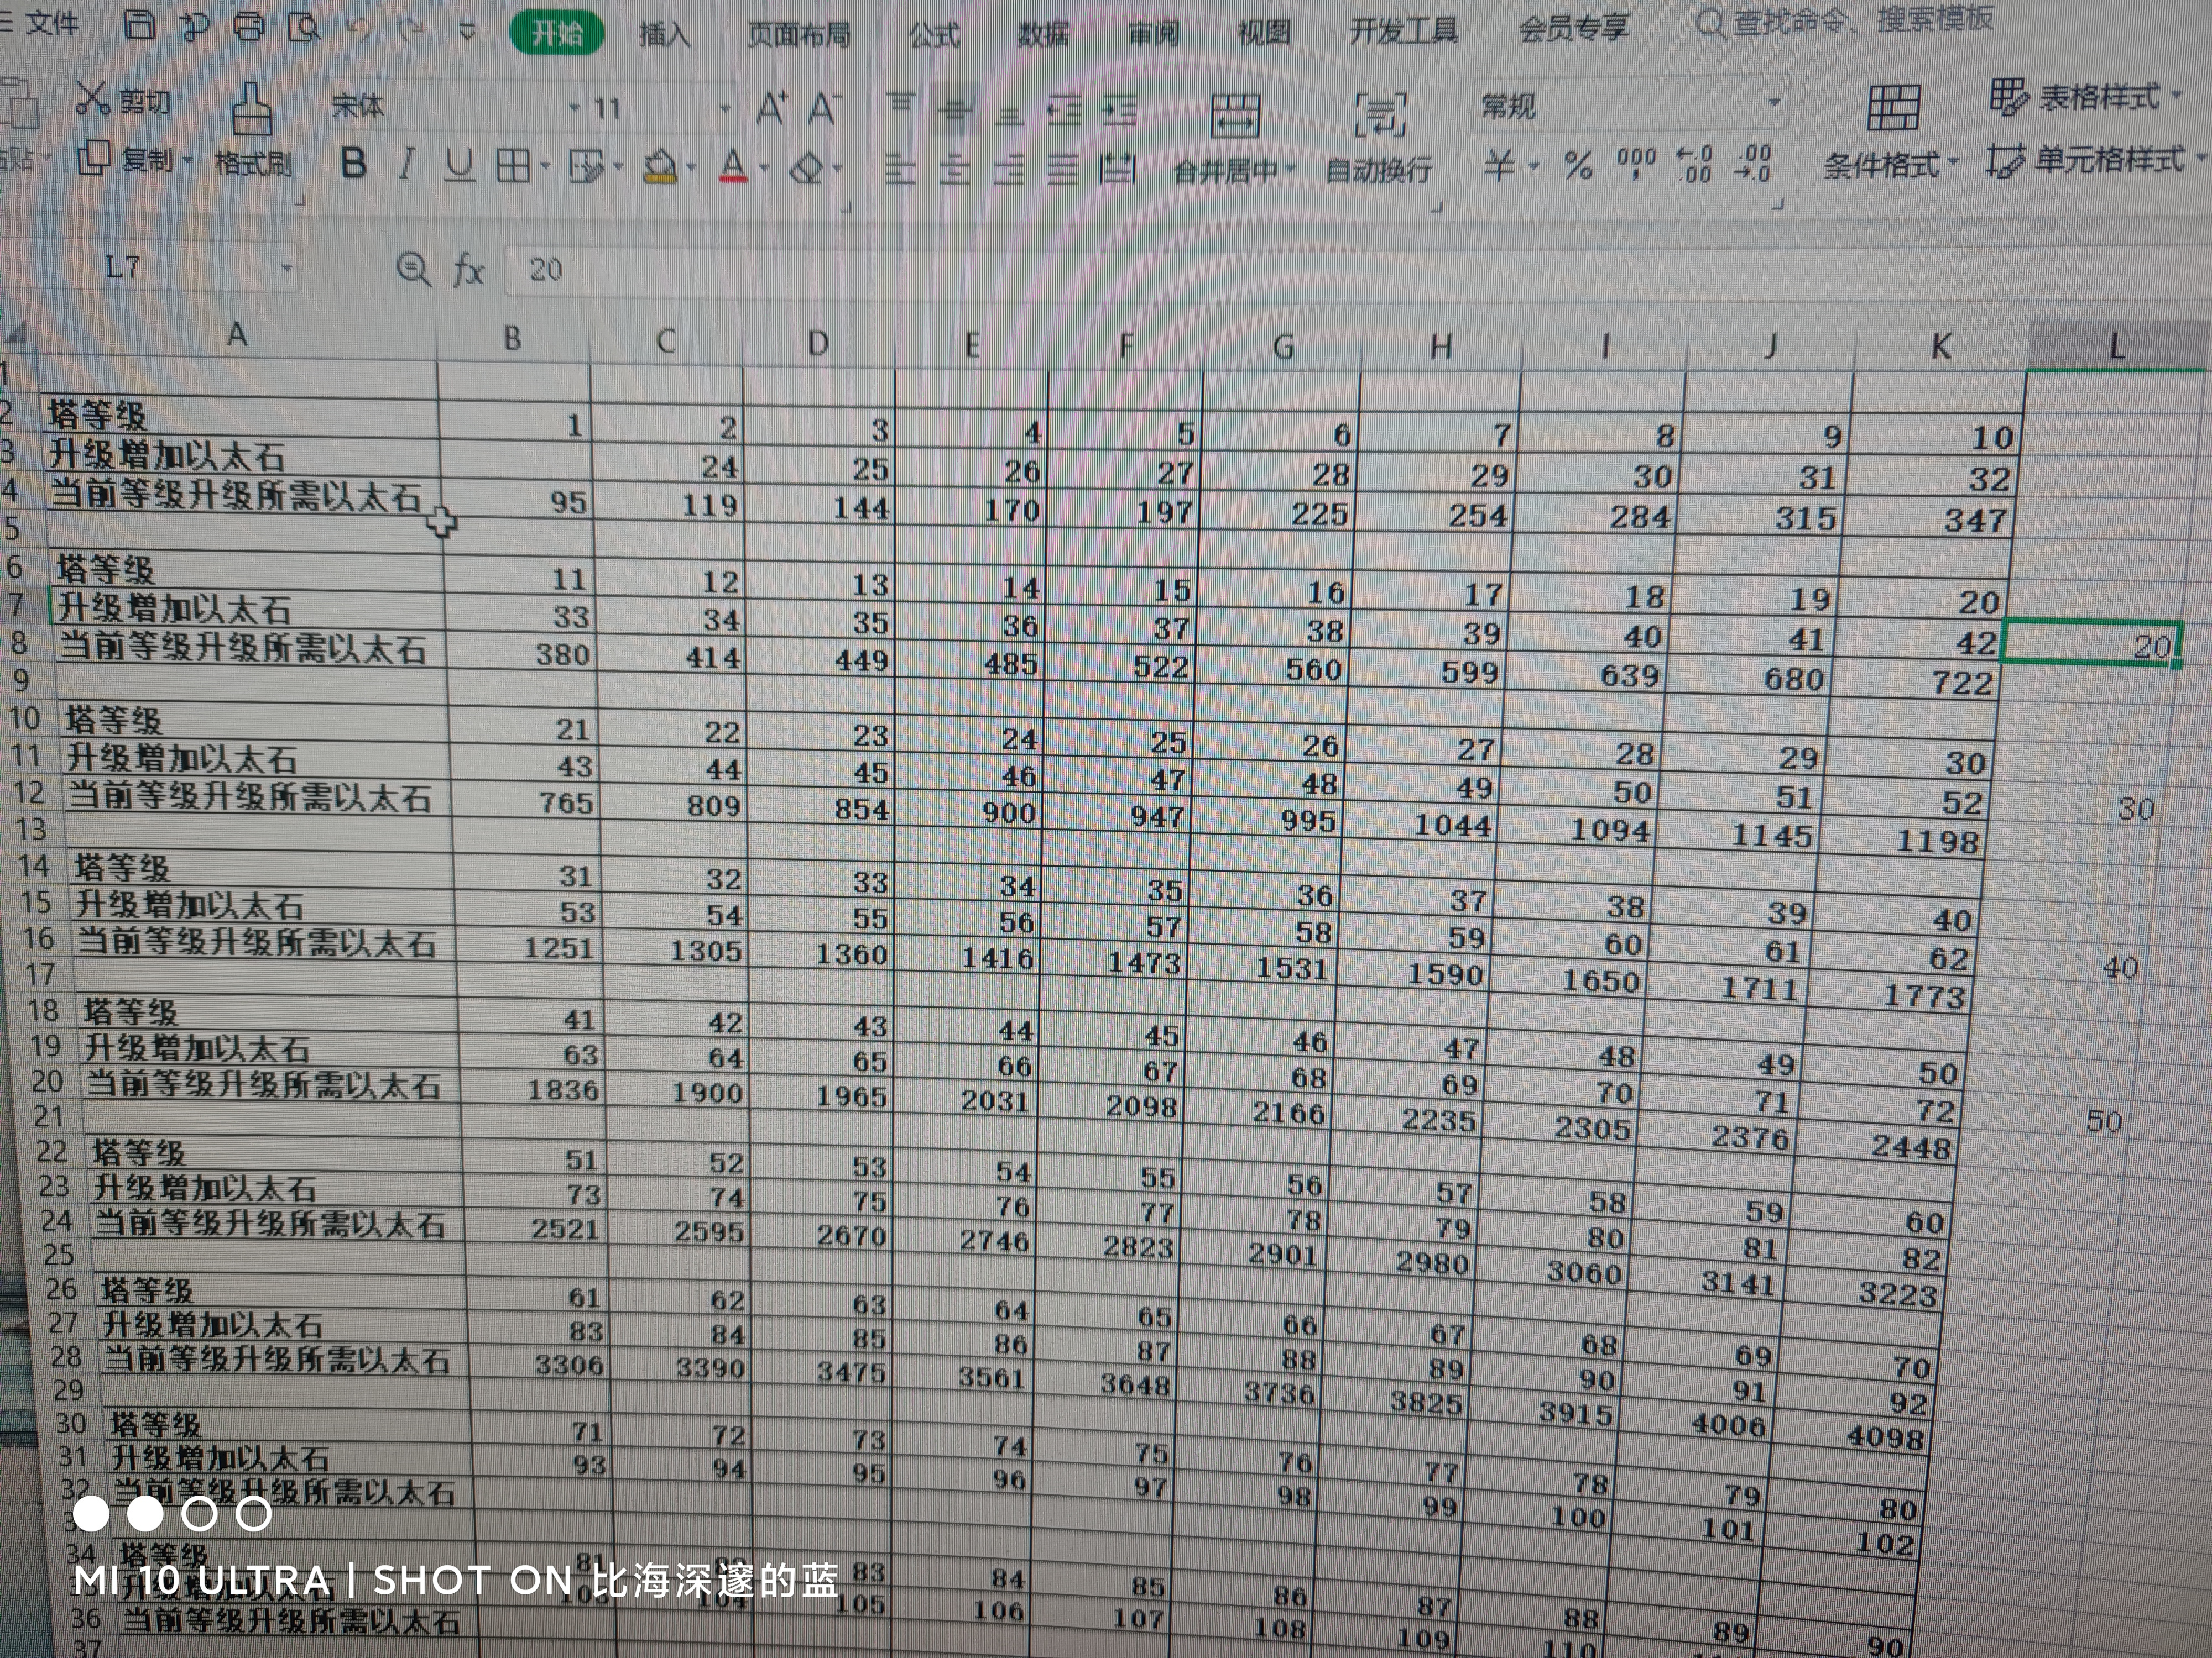Increase decimal places

pos(1695,163)
